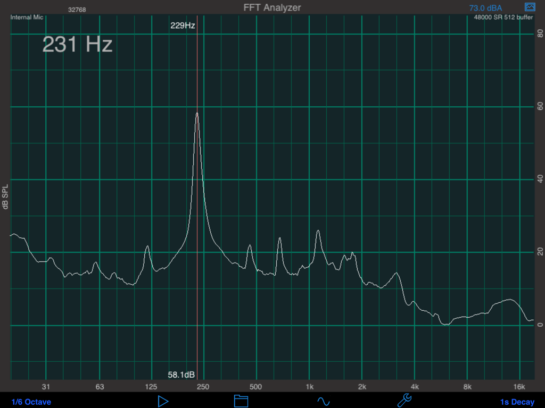Change the 1/6 Octave smoothing setting

click(x=31, y=402)
